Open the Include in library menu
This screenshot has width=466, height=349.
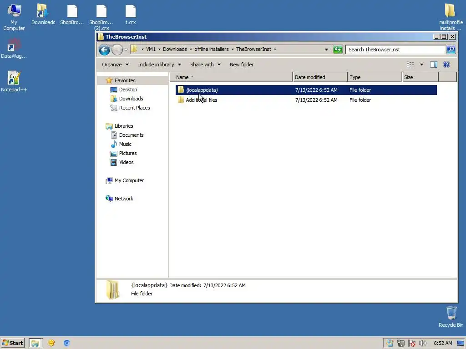(160, 65)
